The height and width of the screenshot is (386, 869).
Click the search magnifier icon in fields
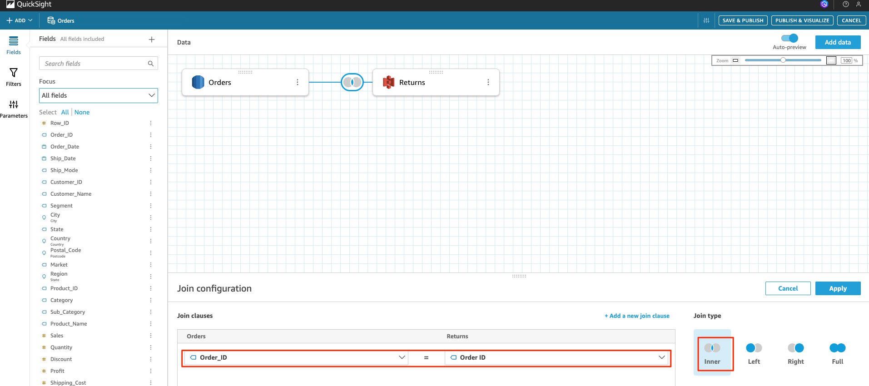pyautogui.click(x=151, y=64)
